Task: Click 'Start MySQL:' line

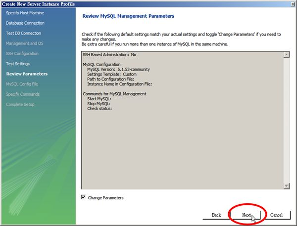Action: coord(99,99)
